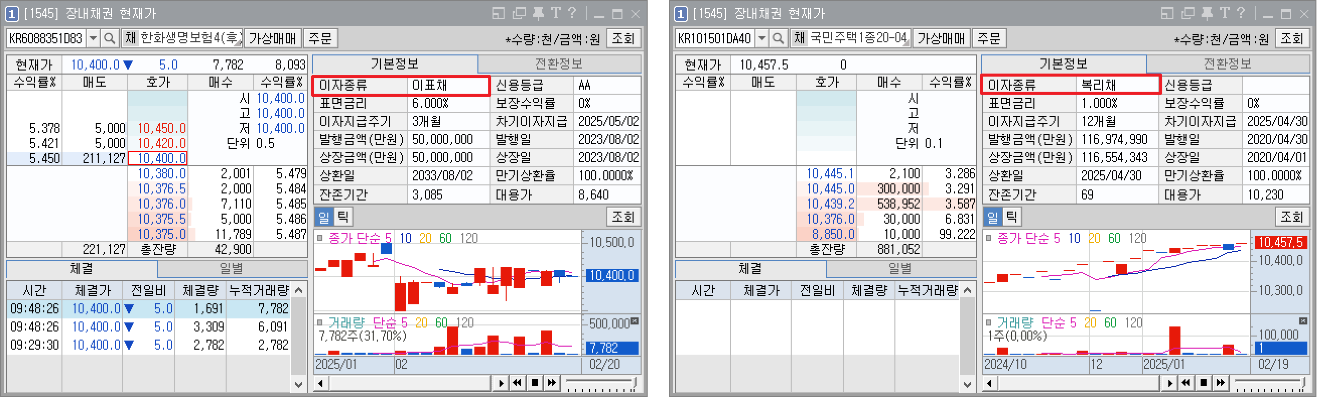Viewport: 1325px width, 397px height.
Task: Open help with the ? icon in the left window
Action: point(572,13)
